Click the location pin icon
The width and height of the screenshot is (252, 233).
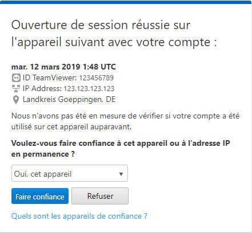[x=16, y=100]
